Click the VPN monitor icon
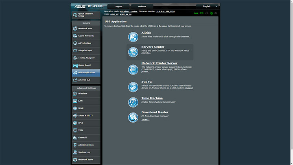Image resolution: width=293 pixels, height=165 pixels. [75, 130]
